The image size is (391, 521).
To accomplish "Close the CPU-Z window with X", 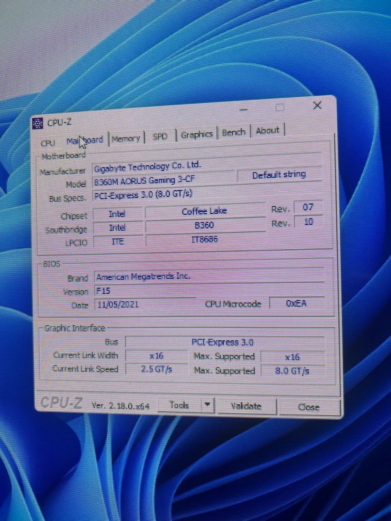I will pos(317,105).
